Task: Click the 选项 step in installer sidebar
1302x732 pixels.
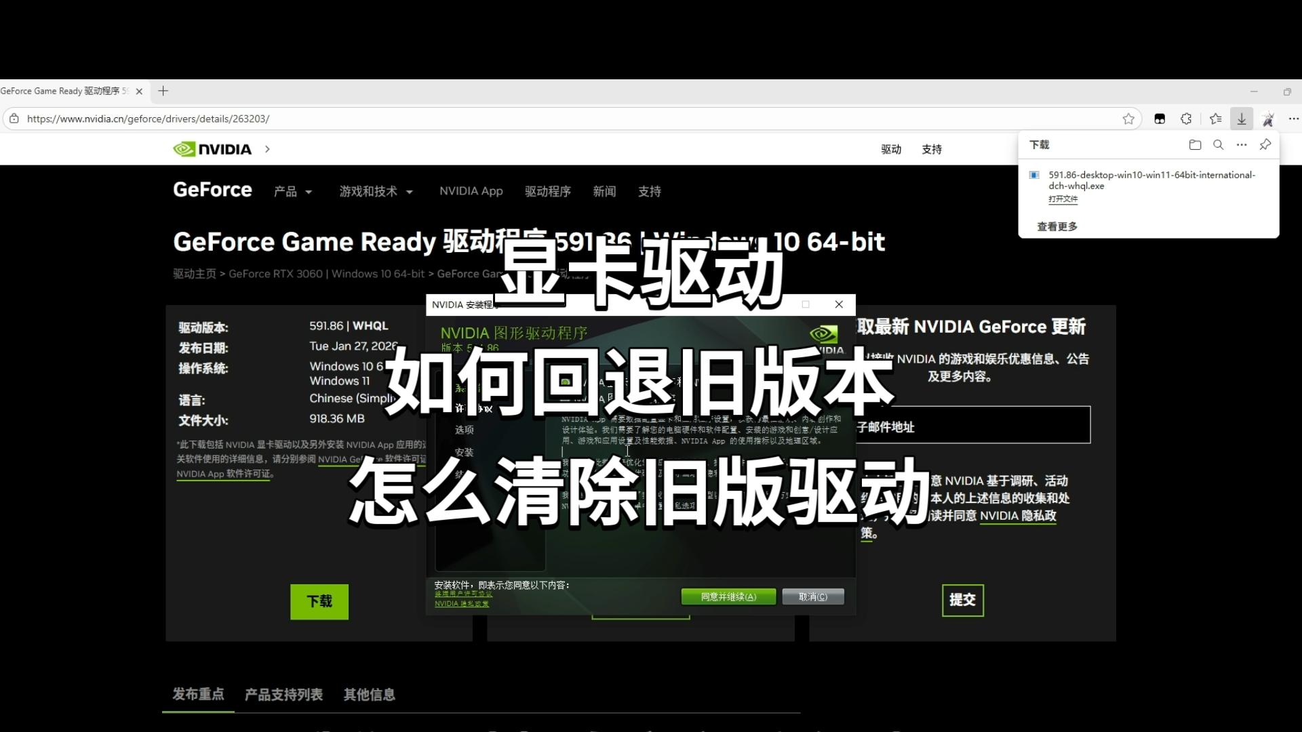Action: pos(465,430)
